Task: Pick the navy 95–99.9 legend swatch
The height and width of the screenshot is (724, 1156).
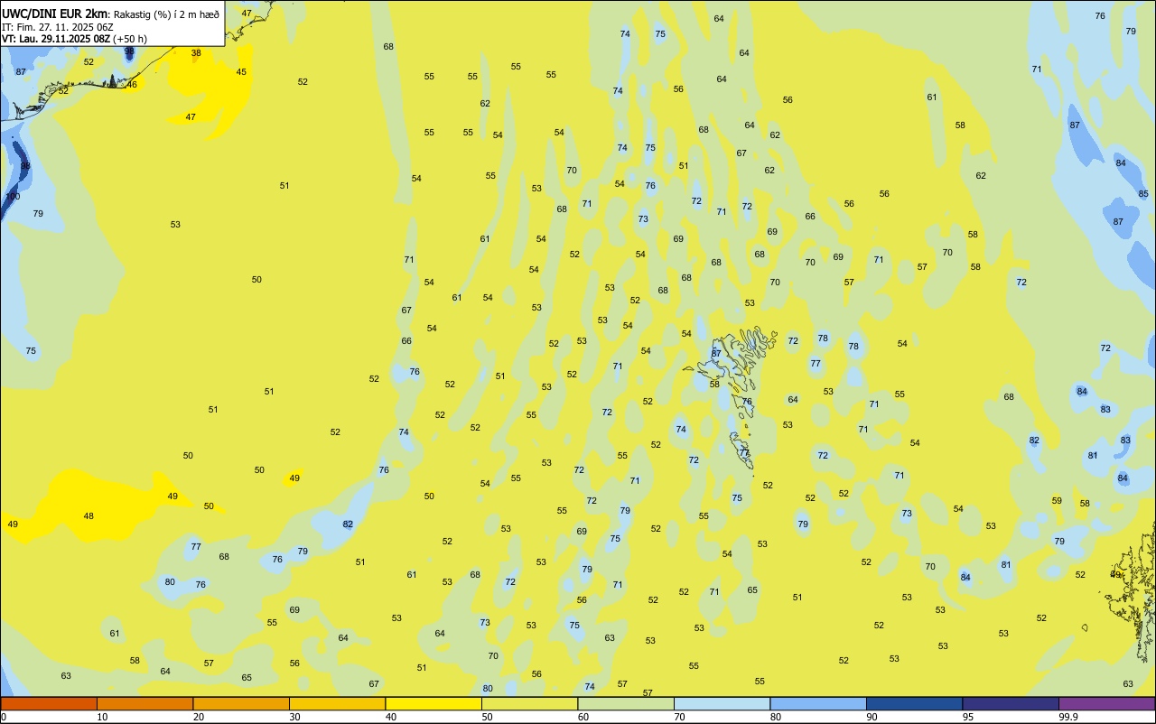Action: [x=1011, y=703]
